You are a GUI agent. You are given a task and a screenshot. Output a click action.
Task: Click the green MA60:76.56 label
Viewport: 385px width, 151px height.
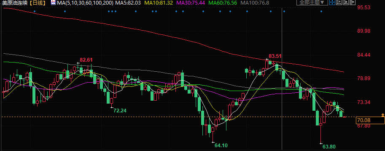223,3
